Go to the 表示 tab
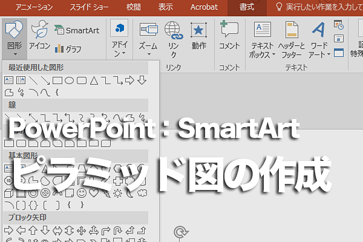 point(166,7)
